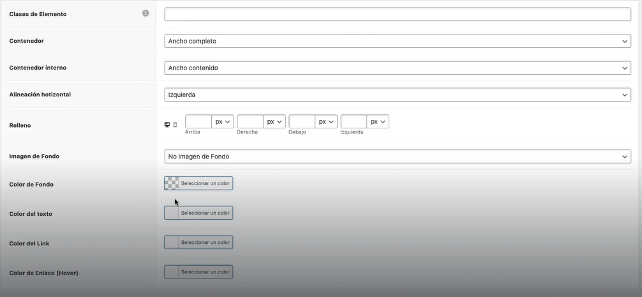Select a color for Color del texto

coord(198,213)
